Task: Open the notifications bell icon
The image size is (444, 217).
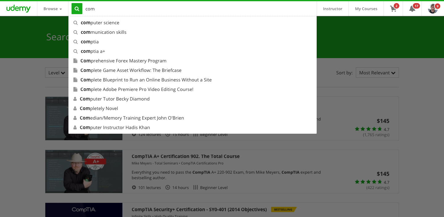Action: (412, 9)
